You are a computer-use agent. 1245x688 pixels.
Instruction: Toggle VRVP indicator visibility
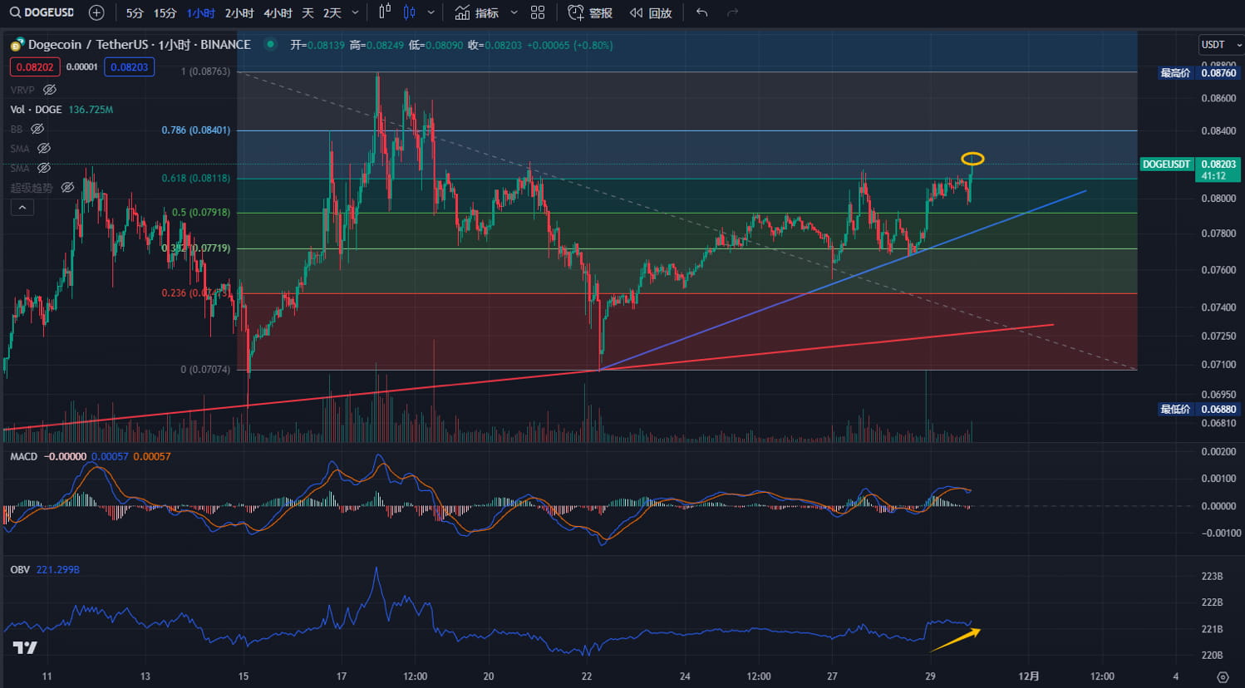(x=50, y=90)
